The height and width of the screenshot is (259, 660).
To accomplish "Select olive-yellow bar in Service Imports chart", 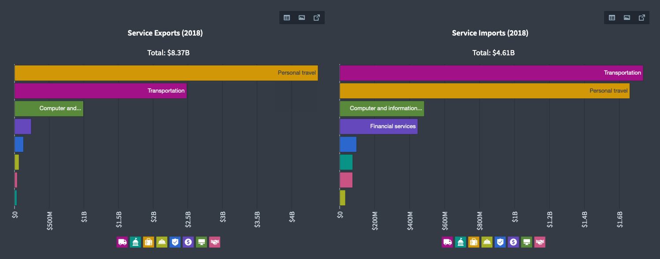I will [x=342, y=198].
